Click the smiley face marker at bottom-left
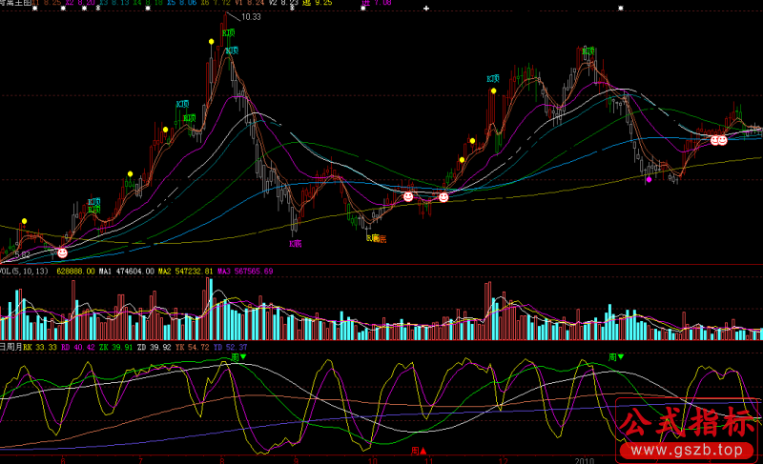This screenshot has height=464, width=763. click(x=62, y=252)
